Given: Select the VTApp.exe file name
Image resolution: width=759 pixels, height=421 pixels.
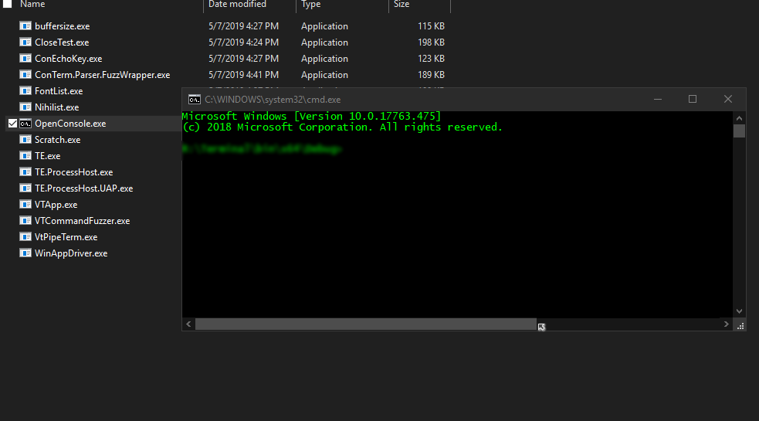Looking at the screenshot, I should (x=56, y=205).
